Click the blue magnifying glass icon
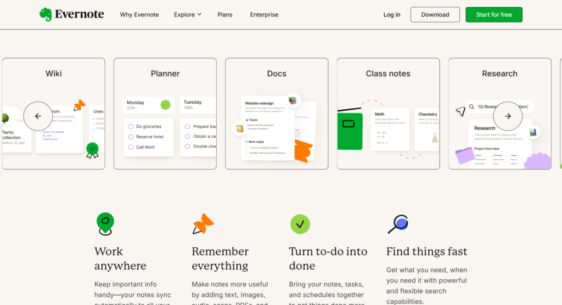 (398, 224)
